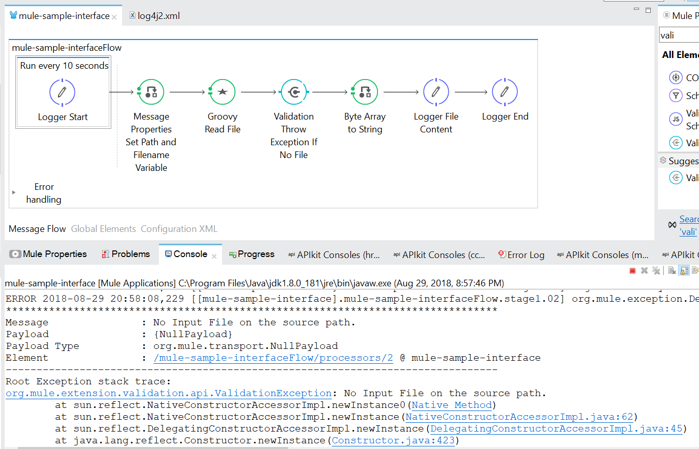Select Message Properties transformer icon

click(x=151, y=92)
